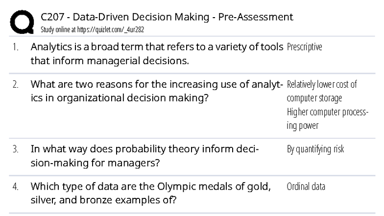Viewport: 384px width, 216px height.
Task: Select question number 4 marker
Action: [x=16, y=187]
